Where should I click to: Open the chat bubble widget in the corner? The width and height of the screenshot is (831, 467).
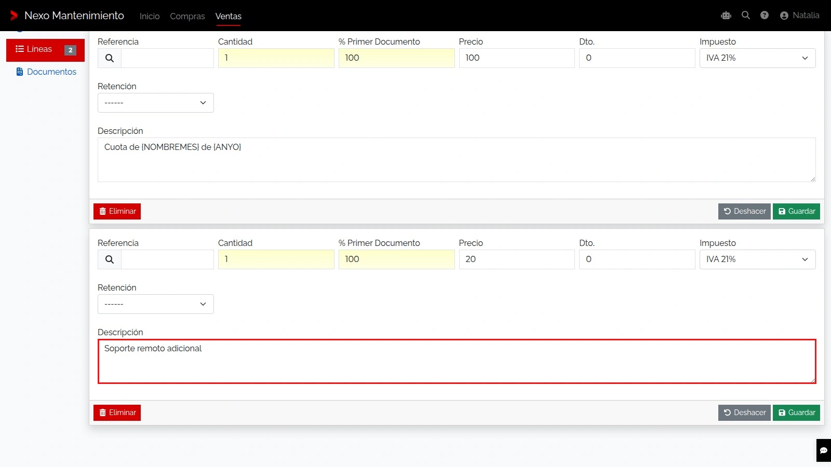[824, 450]
